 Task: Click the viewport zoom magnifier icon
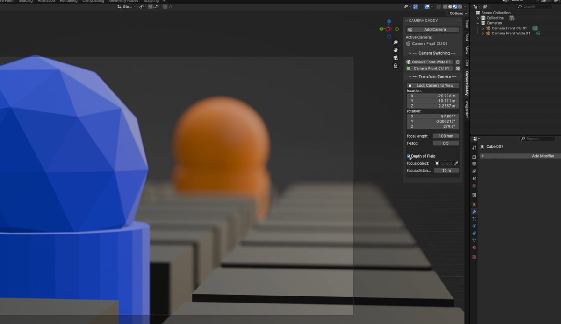396,42
